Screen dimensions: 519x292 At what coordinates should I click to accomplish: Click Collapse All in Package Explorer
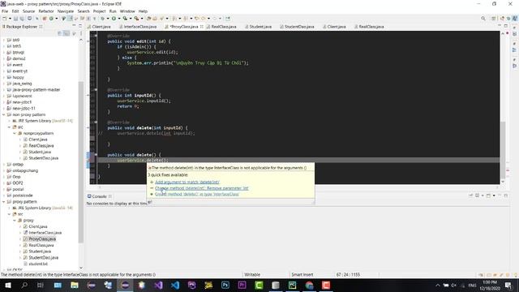[60, 33]
